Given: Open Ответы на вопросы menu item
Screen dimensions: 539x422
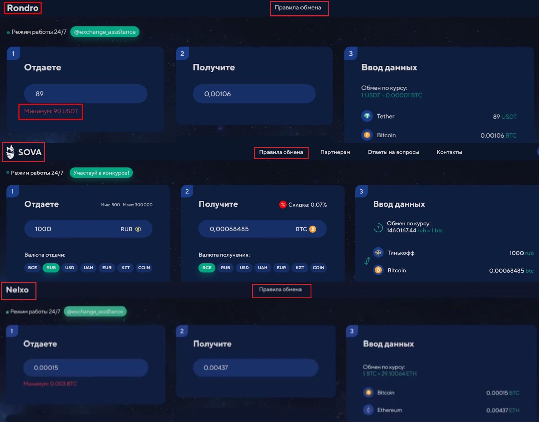Looking at the screenshot, I should point(393,152).
